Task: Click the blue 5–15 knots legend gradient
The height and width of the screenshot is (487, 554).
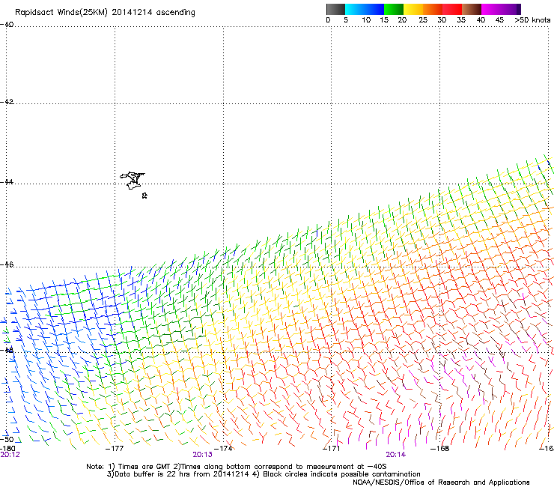Action: pos(365,9)
